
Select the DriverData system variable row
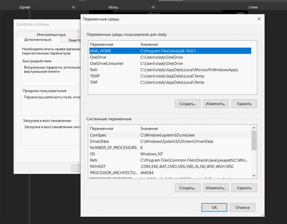point(170,141)
